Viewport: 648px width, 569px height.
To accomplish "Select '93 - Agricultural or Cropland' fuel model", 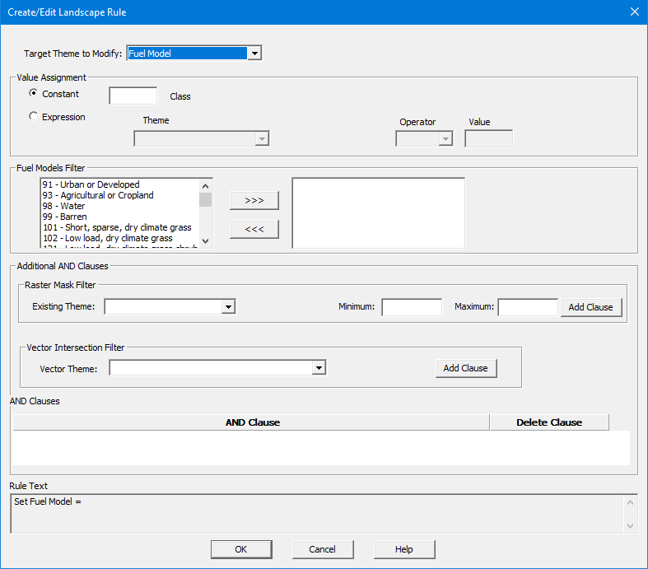I will coord(98,195).
